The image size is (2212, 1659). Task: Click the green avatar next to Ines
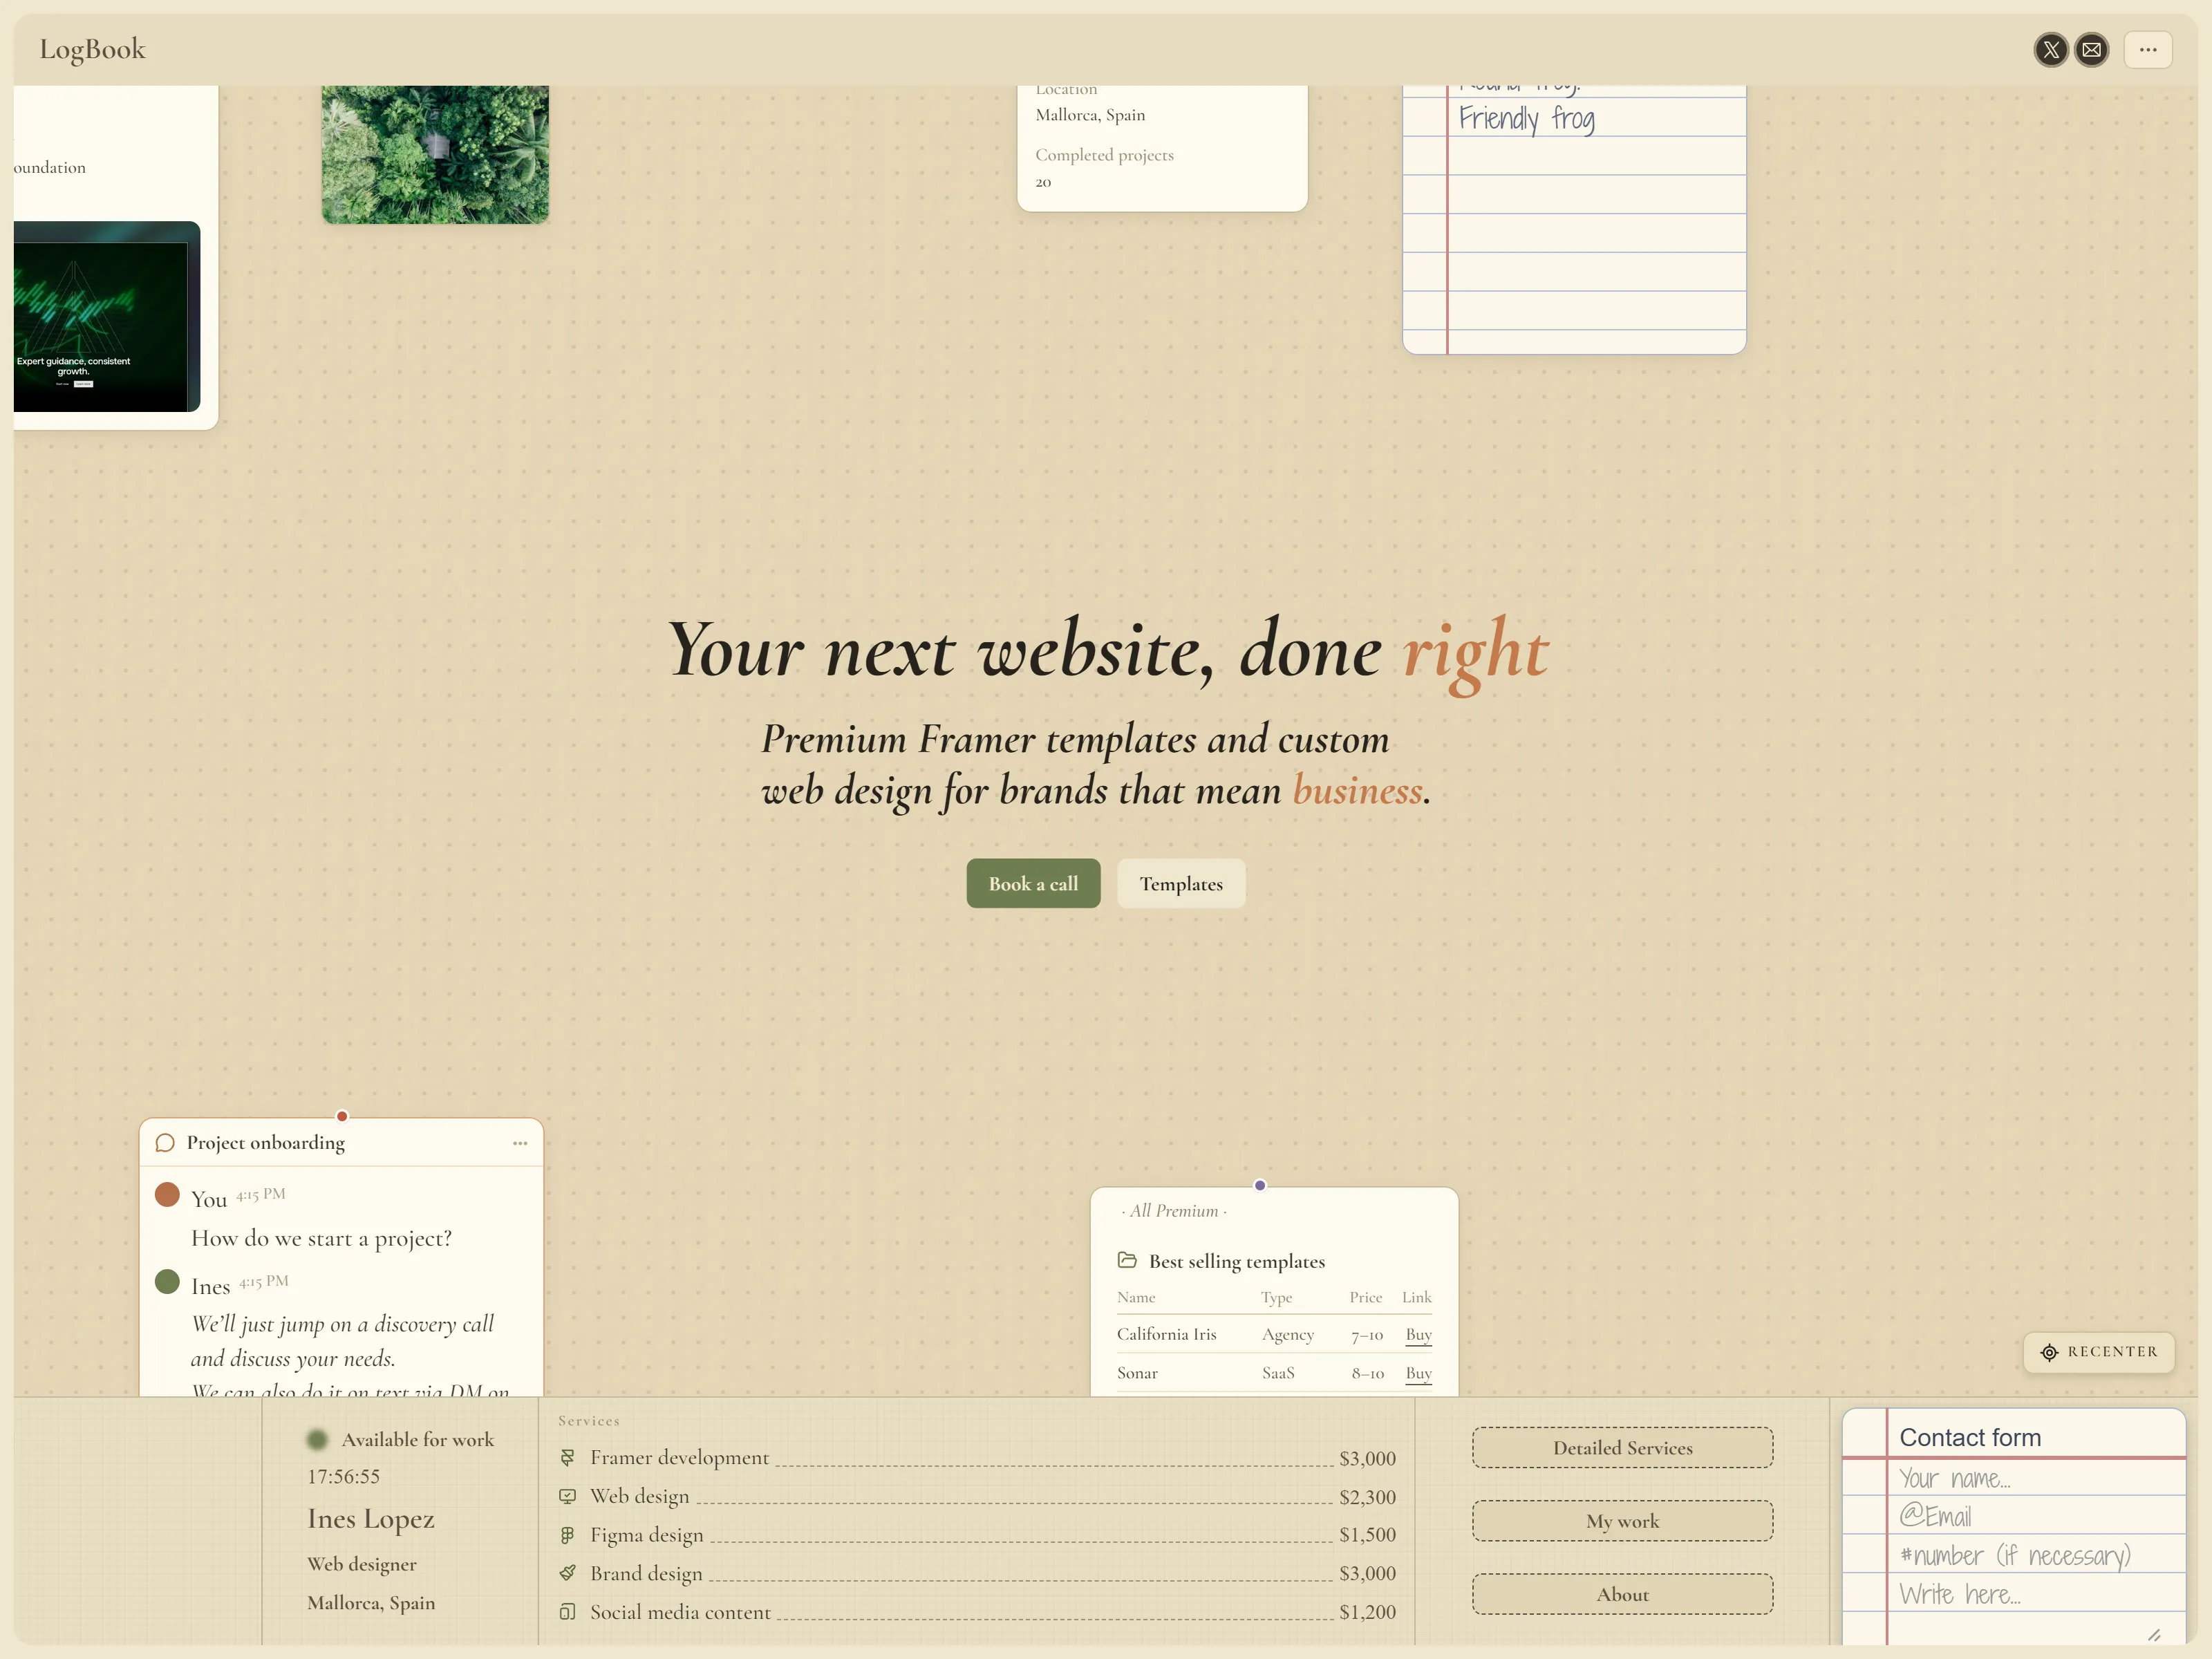(x=167, y=1282)
